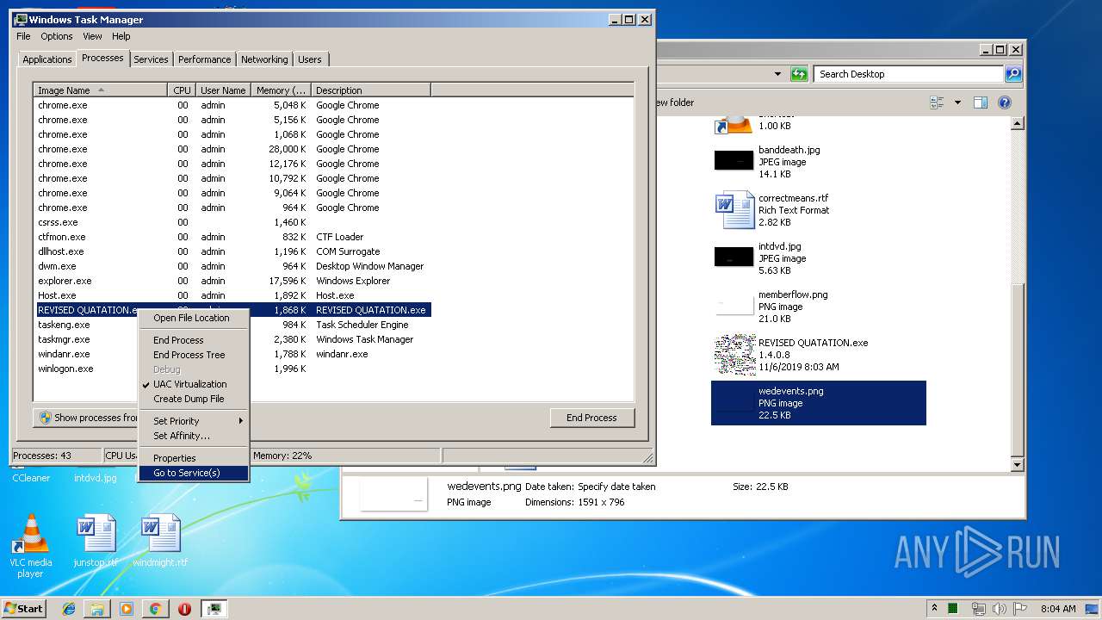Sort by the User Name column header

click(x=223, y=90)
